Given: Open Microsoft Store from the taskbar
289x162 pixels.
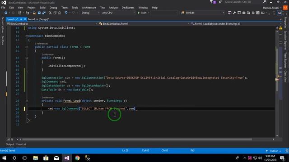Looking at the screenshot, I should coord(46,158).
